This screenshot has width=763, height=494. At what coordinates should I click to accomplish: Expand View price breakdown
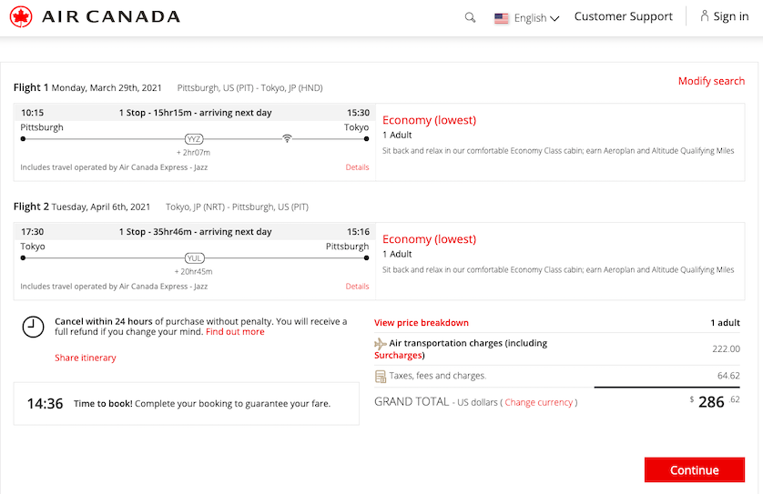[x=422, y=323]
